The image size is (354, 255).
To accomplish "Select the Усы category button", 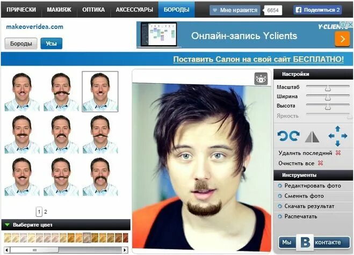I will (51, 43).
